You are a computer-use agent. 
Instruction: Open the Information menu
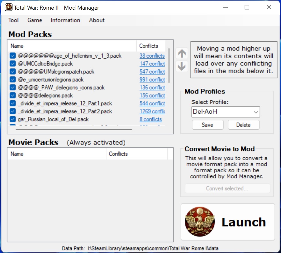pyautogui.click(x=65, y=20)
